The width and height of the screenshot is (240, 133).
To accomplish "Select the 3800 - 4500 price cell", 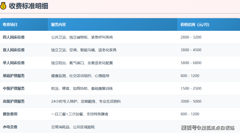I will click(x=191, y=50).
